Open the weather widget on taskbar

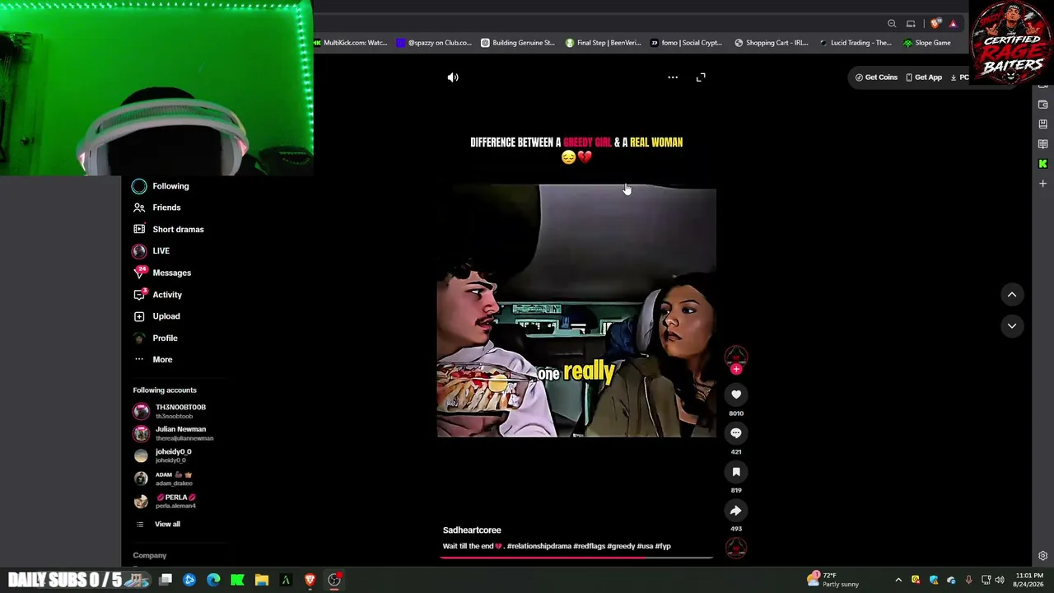point(833,580)
